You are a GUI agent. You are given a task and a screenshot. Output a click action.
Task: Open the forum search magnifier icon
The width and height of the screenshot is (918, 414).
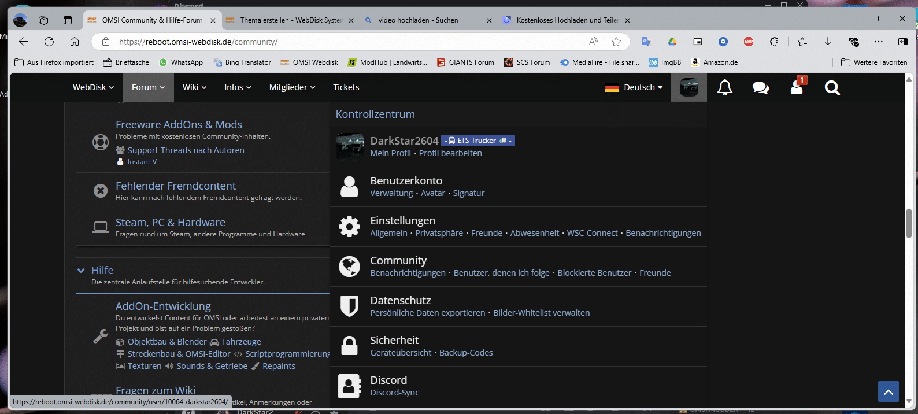tap(832, 88)
